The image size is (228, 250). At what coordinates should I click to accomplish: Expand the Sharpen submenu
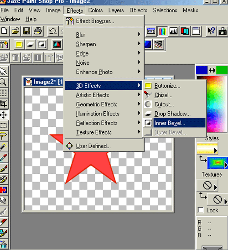[x=104, y=44]
